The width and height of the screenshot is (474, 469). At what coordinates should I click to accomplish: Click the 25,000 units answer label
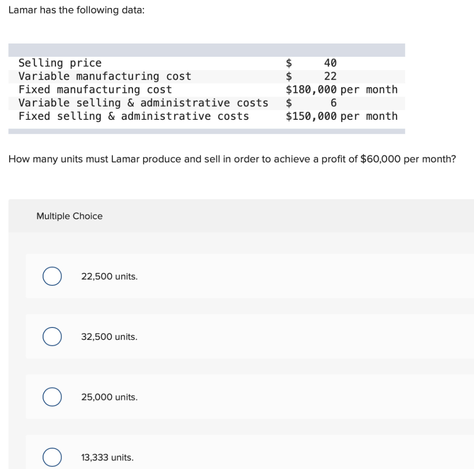click(x=109, y=397)
